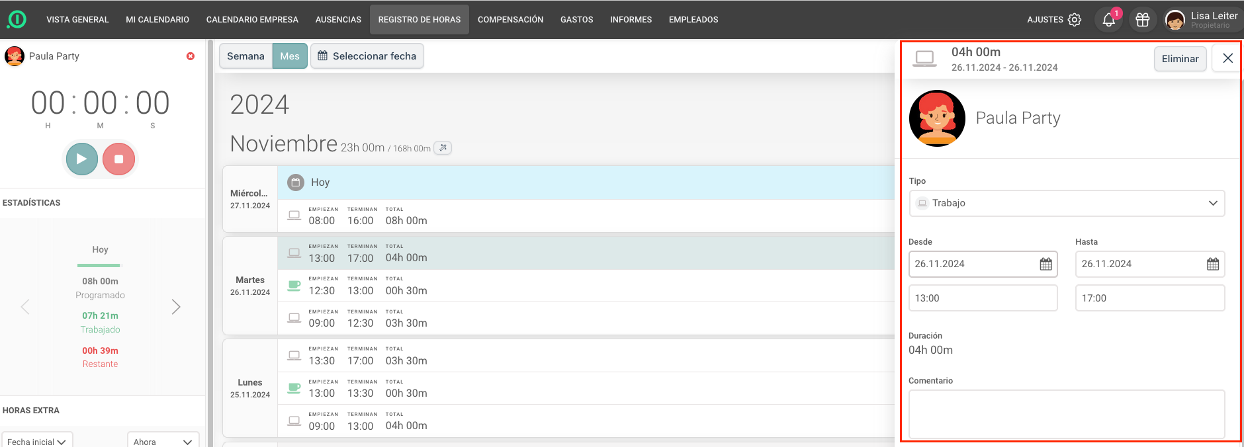This screenshot has width=1244, height=447.
Task: Switch to Mes view
Action: [x=290, y=56]
